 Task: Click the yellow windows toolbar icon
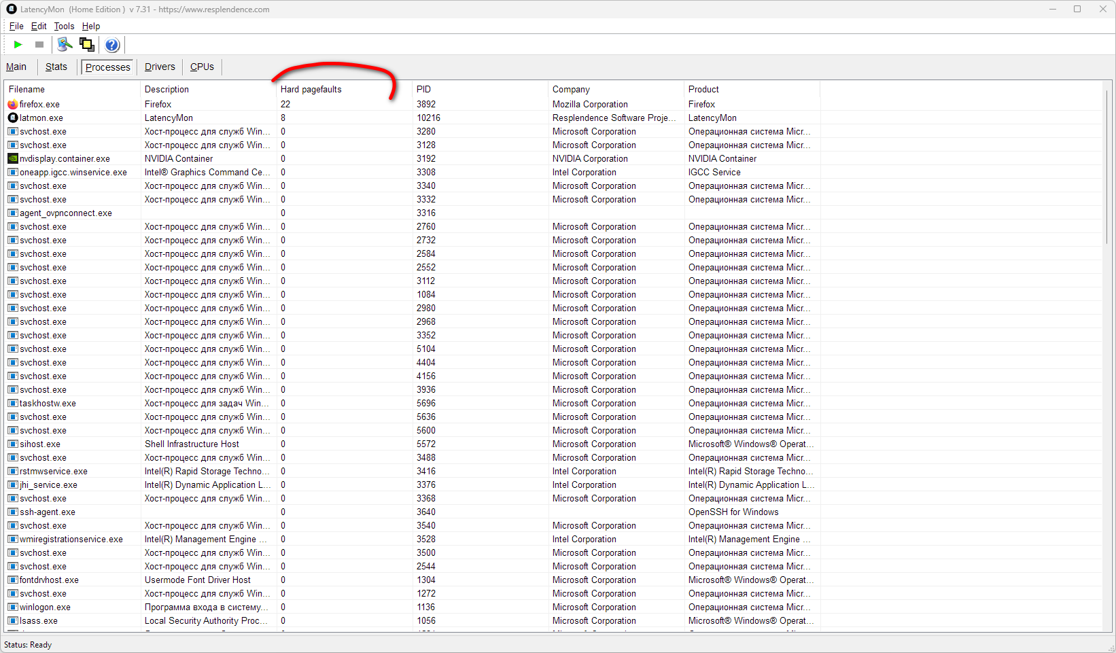pos(87,45)
